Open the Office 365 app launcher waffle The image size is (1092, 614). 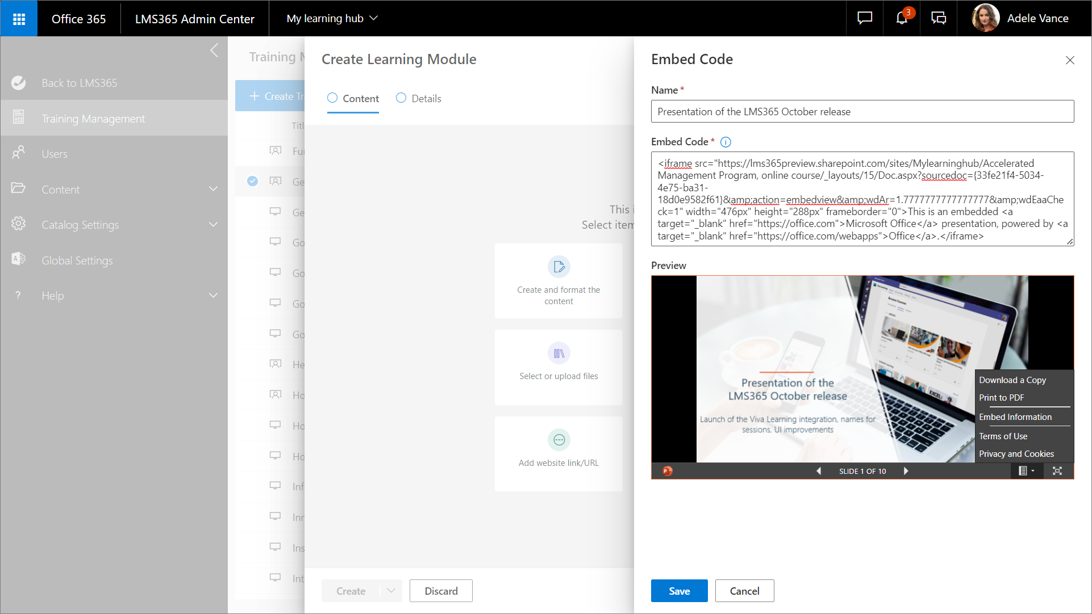pos(19,19)
